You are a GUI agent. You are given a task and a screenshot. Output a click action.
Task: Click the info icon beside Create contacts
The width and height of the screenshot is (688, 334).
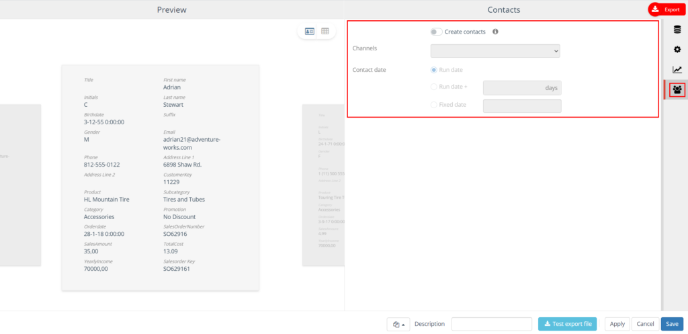[495, 32]
